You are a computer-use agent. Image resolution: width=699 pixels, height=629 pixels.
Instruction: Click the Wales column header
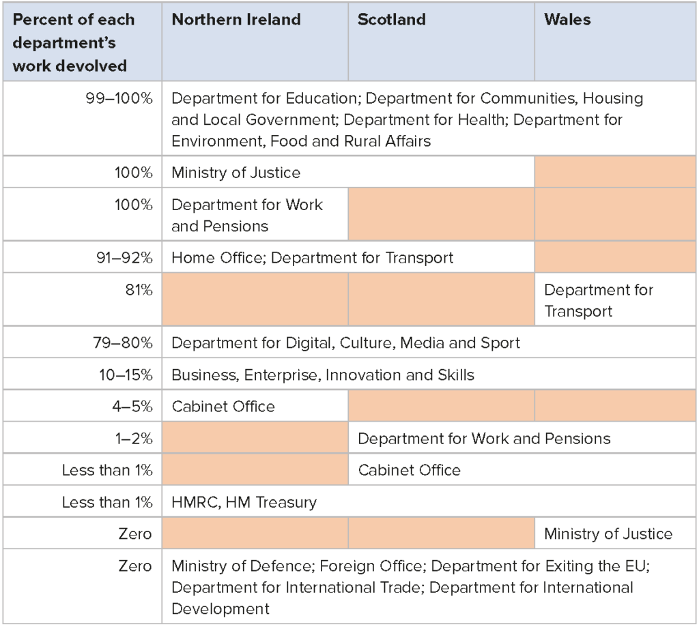[615, 42]
